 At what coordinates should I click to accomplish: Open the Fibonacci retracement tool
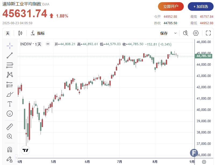tap(10, 65)
